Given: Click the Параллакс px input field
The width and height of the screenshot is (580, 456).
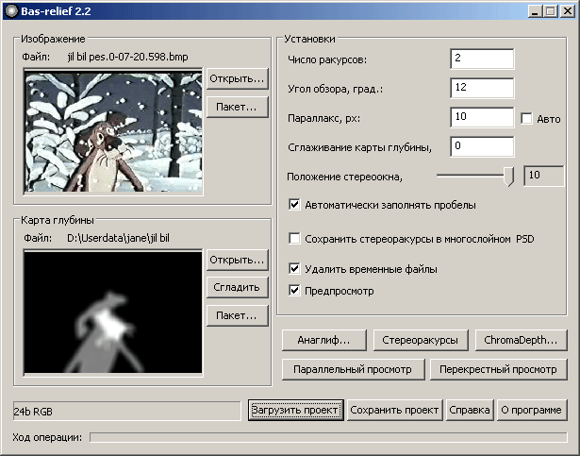Looking at the screenshot, I should [482, 117].
